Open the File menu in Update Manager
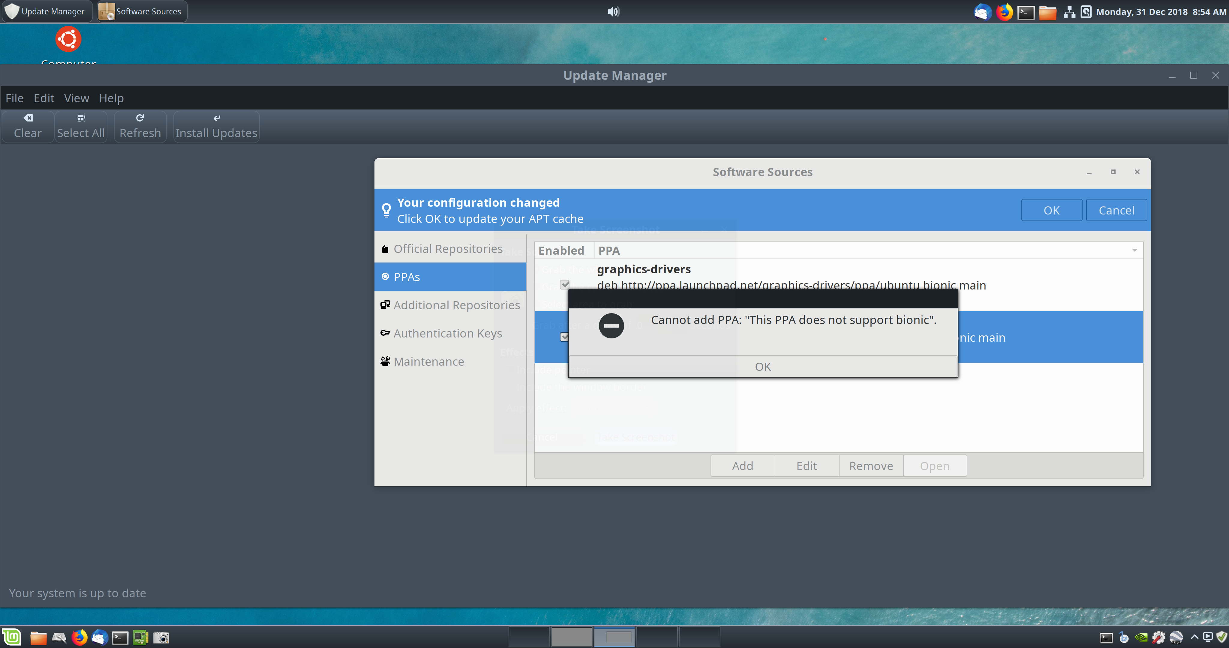 pyautogui.click(x=14, y=98)
